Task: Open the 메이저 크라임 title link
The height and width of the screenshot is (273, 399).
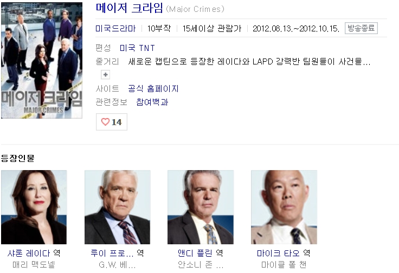Action: point(129,8)
